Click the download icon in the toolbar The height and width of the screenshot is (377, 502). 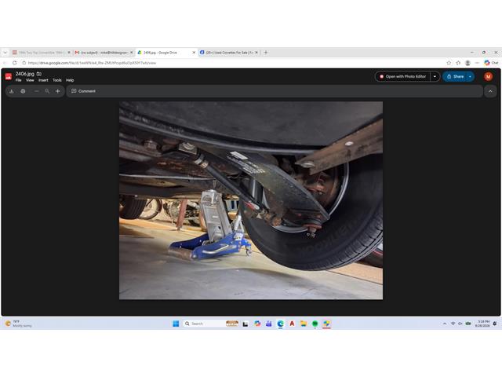[12, 91]
